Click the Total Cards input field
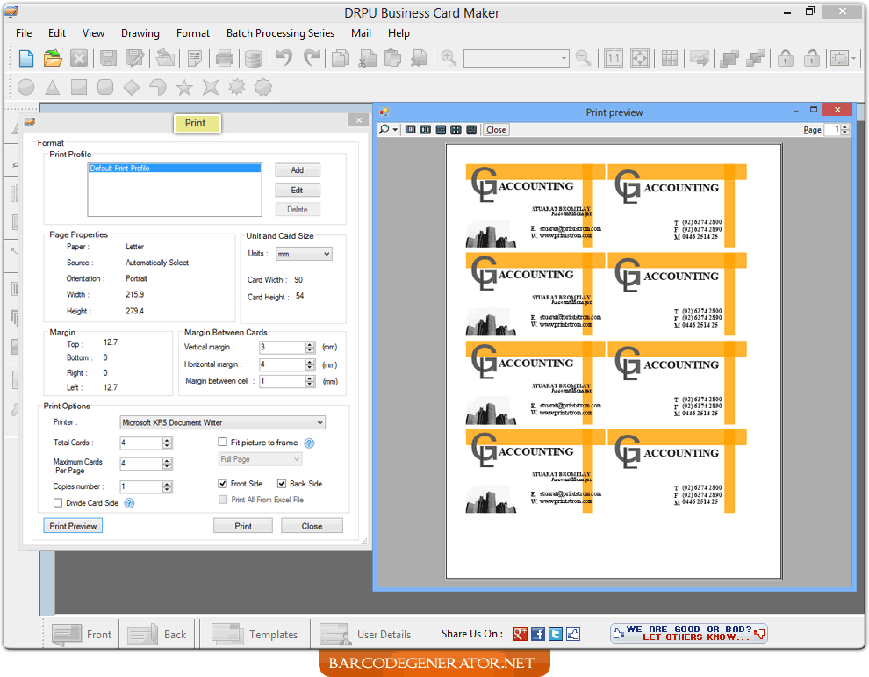869x677 pixels. click(x=141, y=443)
